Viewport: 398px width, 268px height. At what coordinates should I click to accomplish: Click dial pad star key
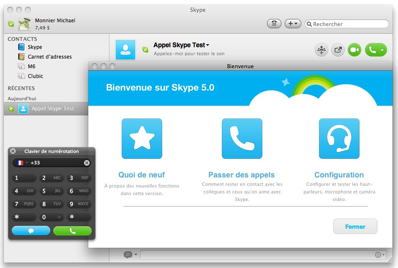(24, 217)
